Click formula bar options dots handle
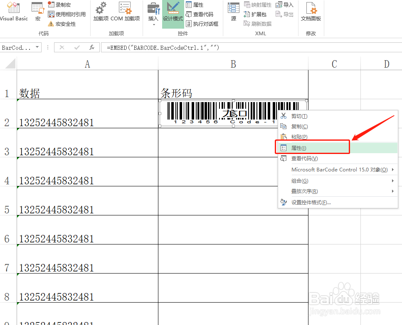402x325 pixels. tap(48, 47)
